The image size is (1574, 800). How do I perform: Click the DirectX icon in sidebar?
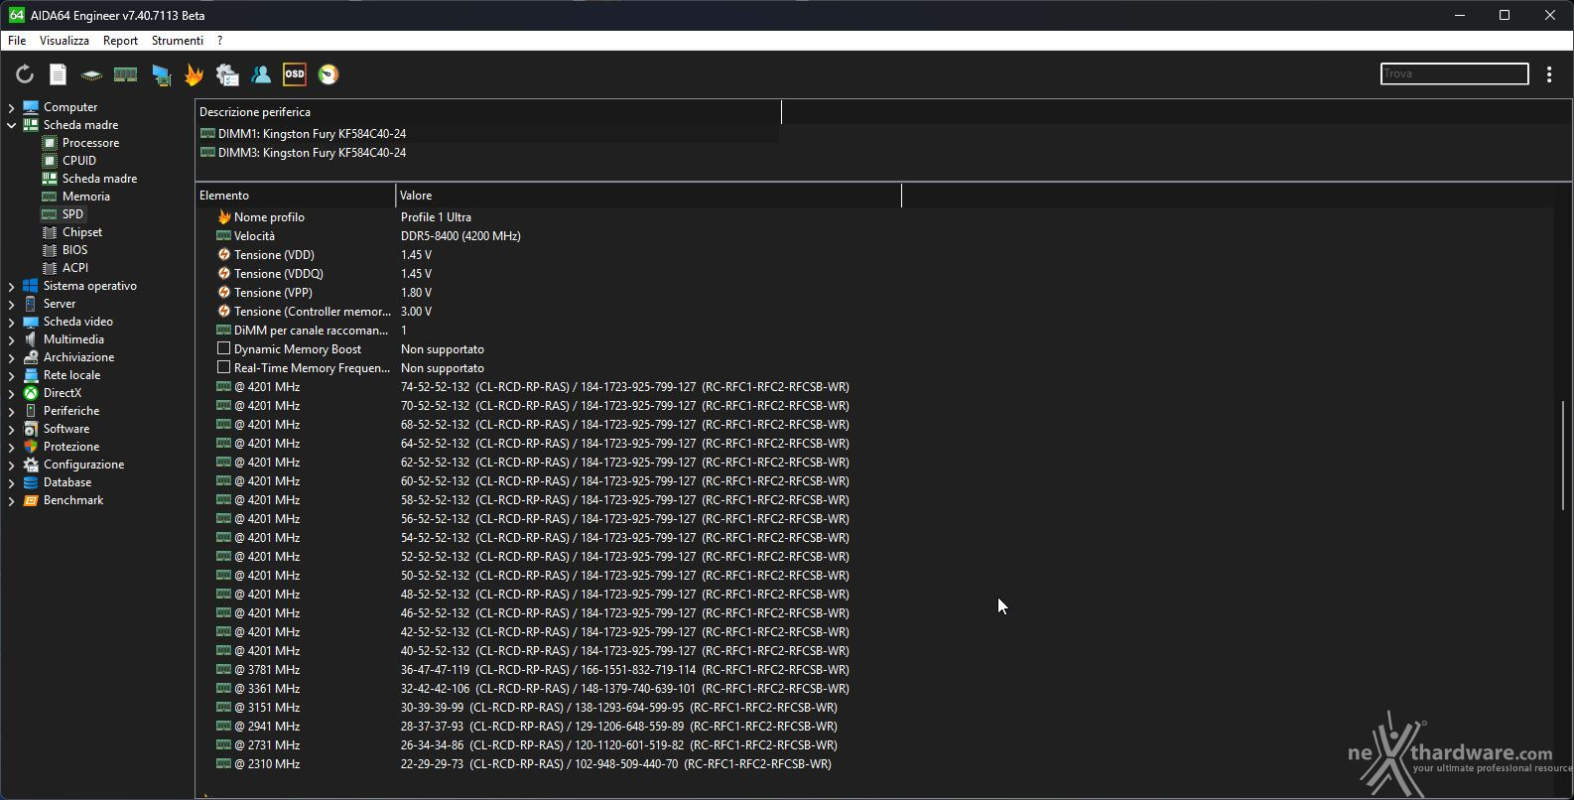pos(31,393)
